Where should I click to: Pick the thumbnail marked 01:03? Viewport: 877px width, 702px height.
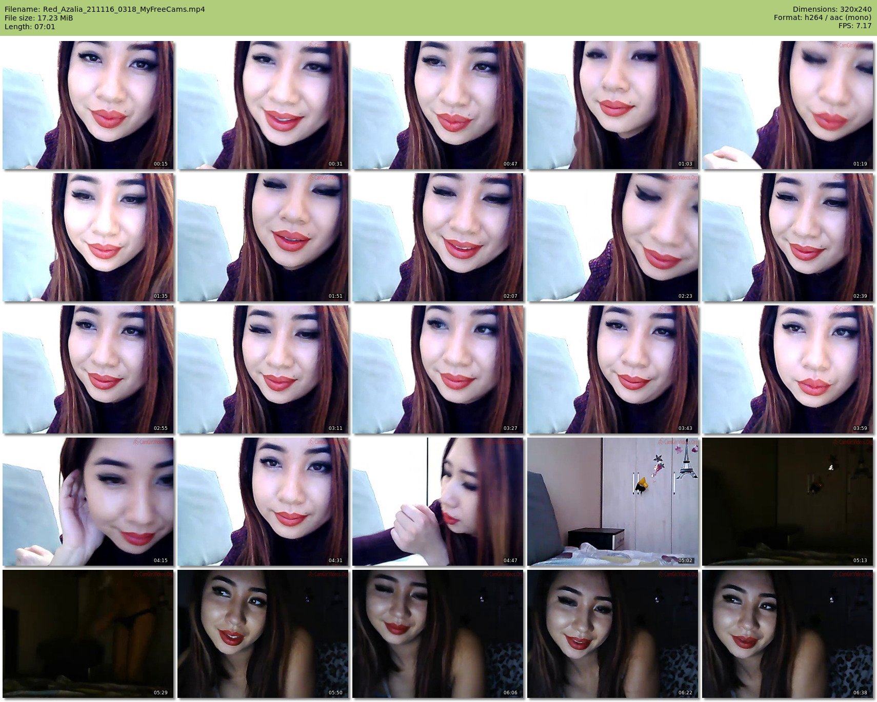pyautogui.click(x=613, y=105)
